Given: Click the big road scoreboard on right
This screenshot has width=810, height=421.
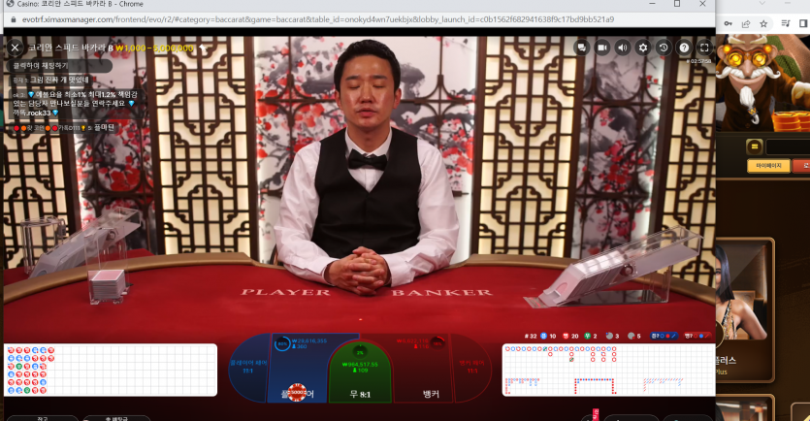Looking at the screenshot, I should (x=608, y=370).
